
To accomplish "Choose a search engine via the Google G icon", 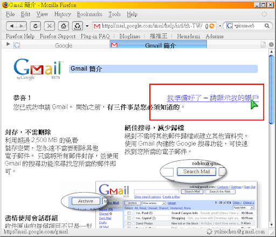I will (x=230, y=26).
